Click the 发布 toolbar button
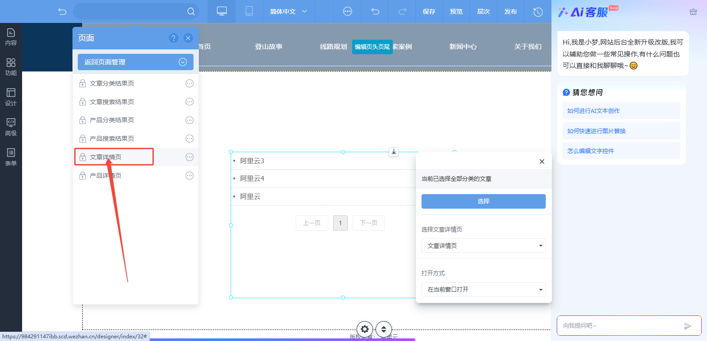Viewport: 707px width, 341px height. [x=510, y=11]
